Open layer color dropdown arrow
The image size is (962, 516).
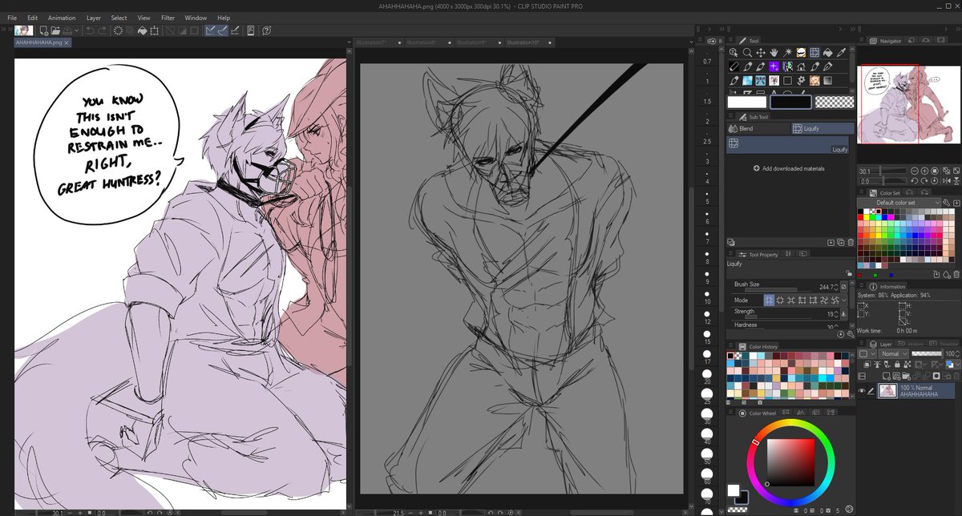point(958,364)
